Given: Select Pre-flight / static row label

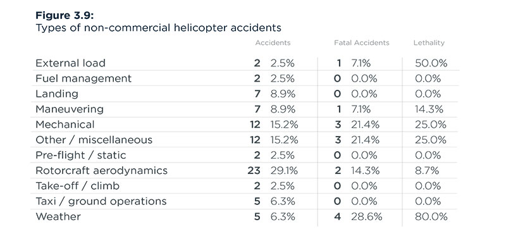Looking at the screenshot, I should [x=81, y=155].
